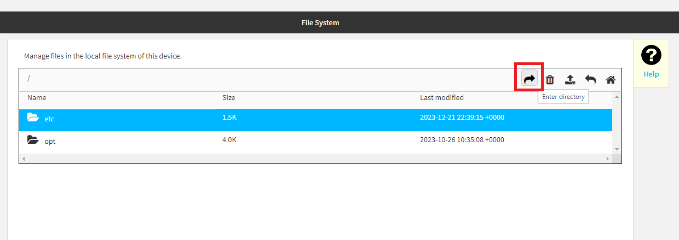Click the opt folder icon

pos(33,140)
